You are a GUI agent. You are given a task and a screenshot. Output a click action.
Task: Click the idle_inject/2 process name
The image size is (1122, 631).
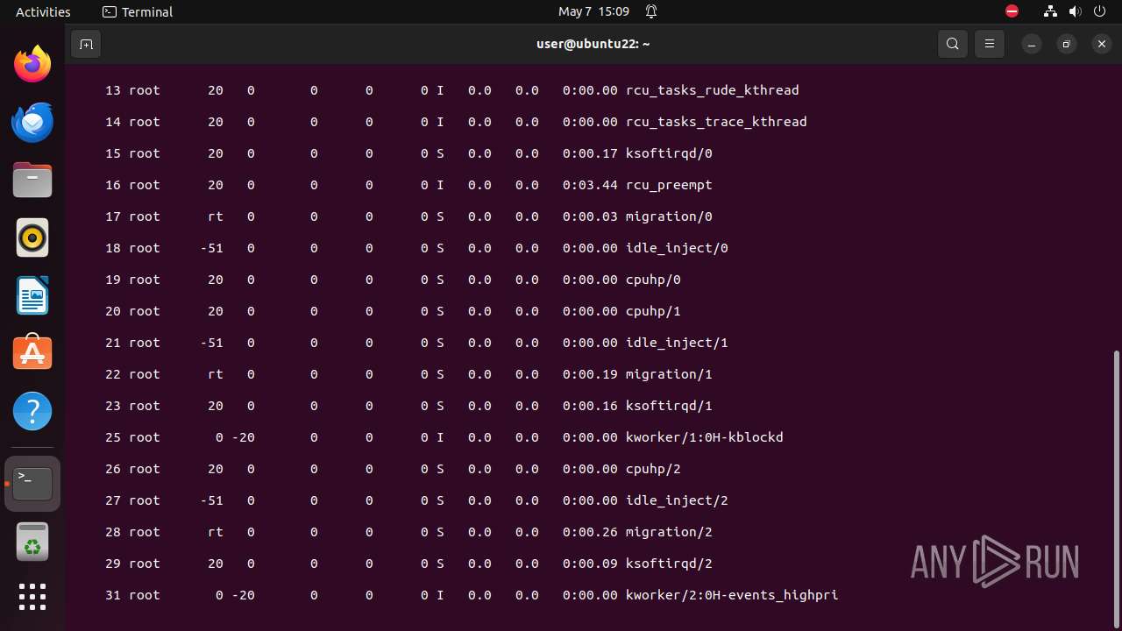[677, 500]
